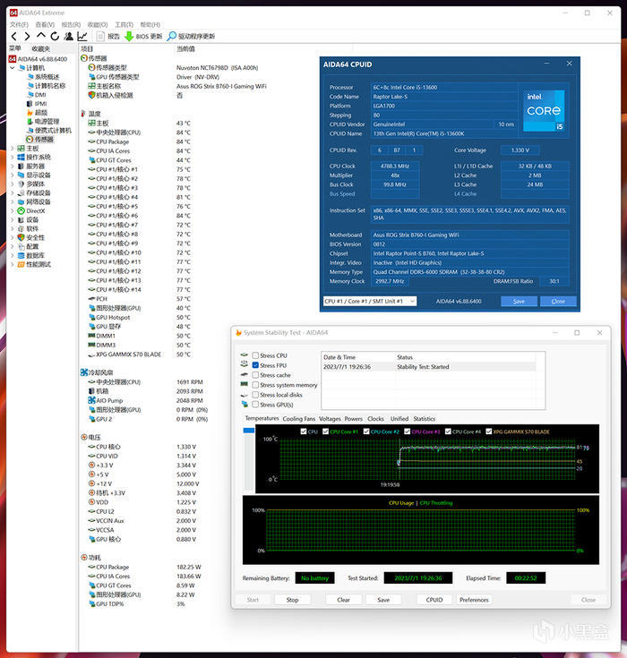Expand the 网络设备 tree node
The height and width of the screenshot is (658, 627).
coord(13,201)
